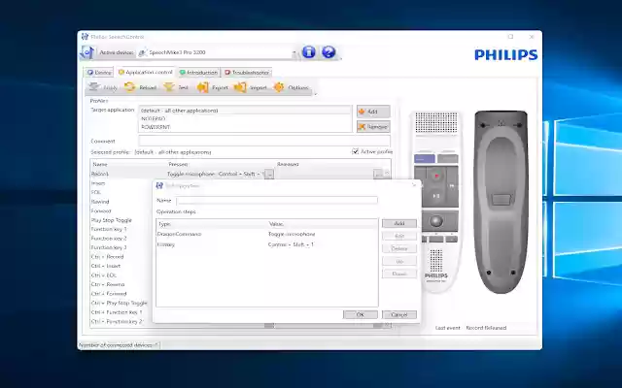This screenshot has width=622, height=388.
Task: Click Export in the toolbar
Action: pos(213,87)
